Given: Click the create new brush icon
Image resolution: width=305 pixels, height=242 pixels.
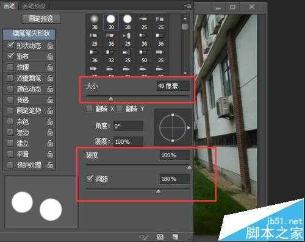Looking at the screenshot, I should coord(175,237).
